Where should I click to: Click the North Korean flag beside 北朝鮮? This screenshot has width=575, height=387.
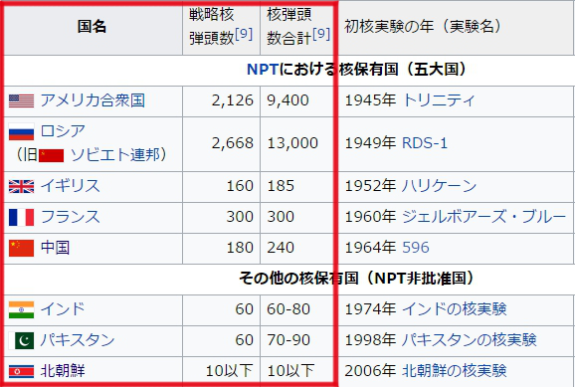click(x=21, y=371)
